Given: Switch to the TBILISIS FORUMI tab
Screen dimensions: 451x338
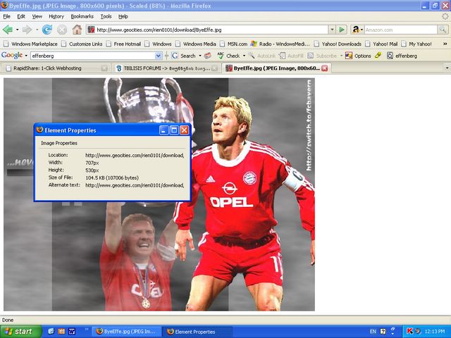Looking at the screenshot, I should (166, 68).
